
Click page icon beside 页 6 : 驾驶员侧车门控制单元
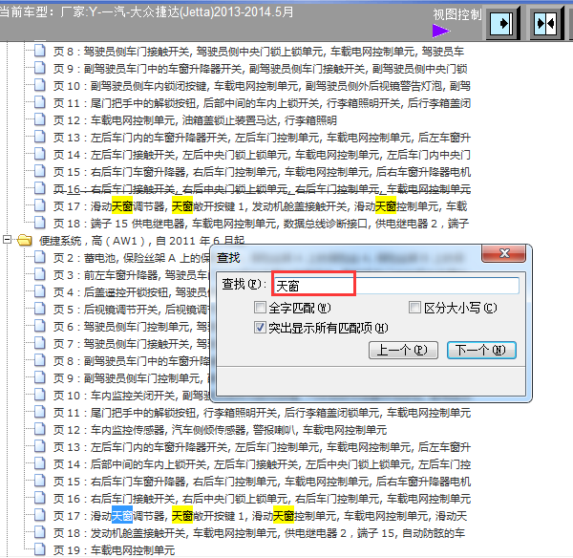(40, 326)
